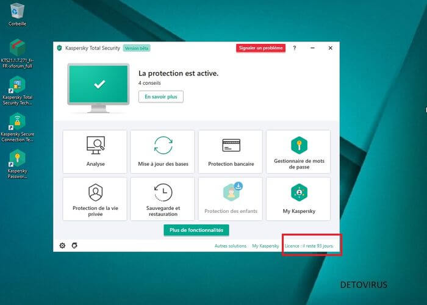Click the En savoir plus button
427x305 pixels.
click(161, 96)
